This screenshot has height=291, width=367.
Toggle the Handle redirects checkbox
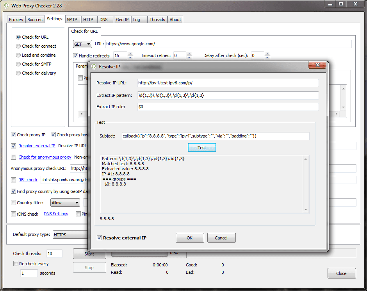pyautogui.click(x=75, y=56)
